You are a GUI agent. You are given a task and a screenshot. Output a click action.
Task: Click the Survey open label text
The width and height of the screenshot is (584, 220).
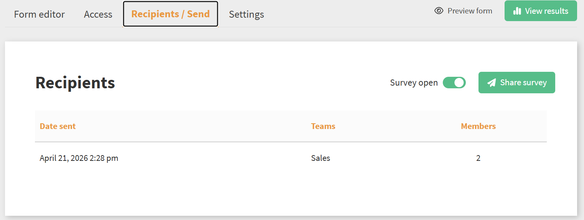point(414,83)
